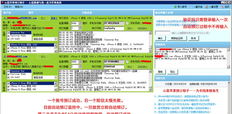Click 确认 beside reservation code txy5yu5g
Screen dimensions: 232x114
tap(130, 28)
